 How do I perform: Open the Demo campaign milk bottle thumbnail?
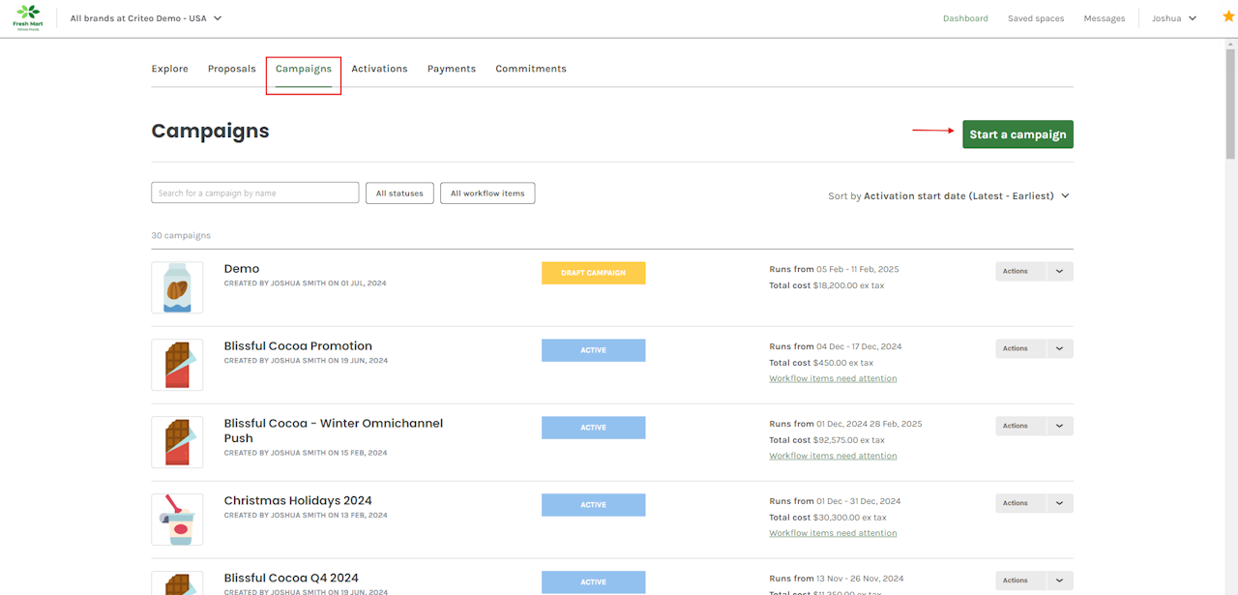pyautogui.click(x=177, y=287)
